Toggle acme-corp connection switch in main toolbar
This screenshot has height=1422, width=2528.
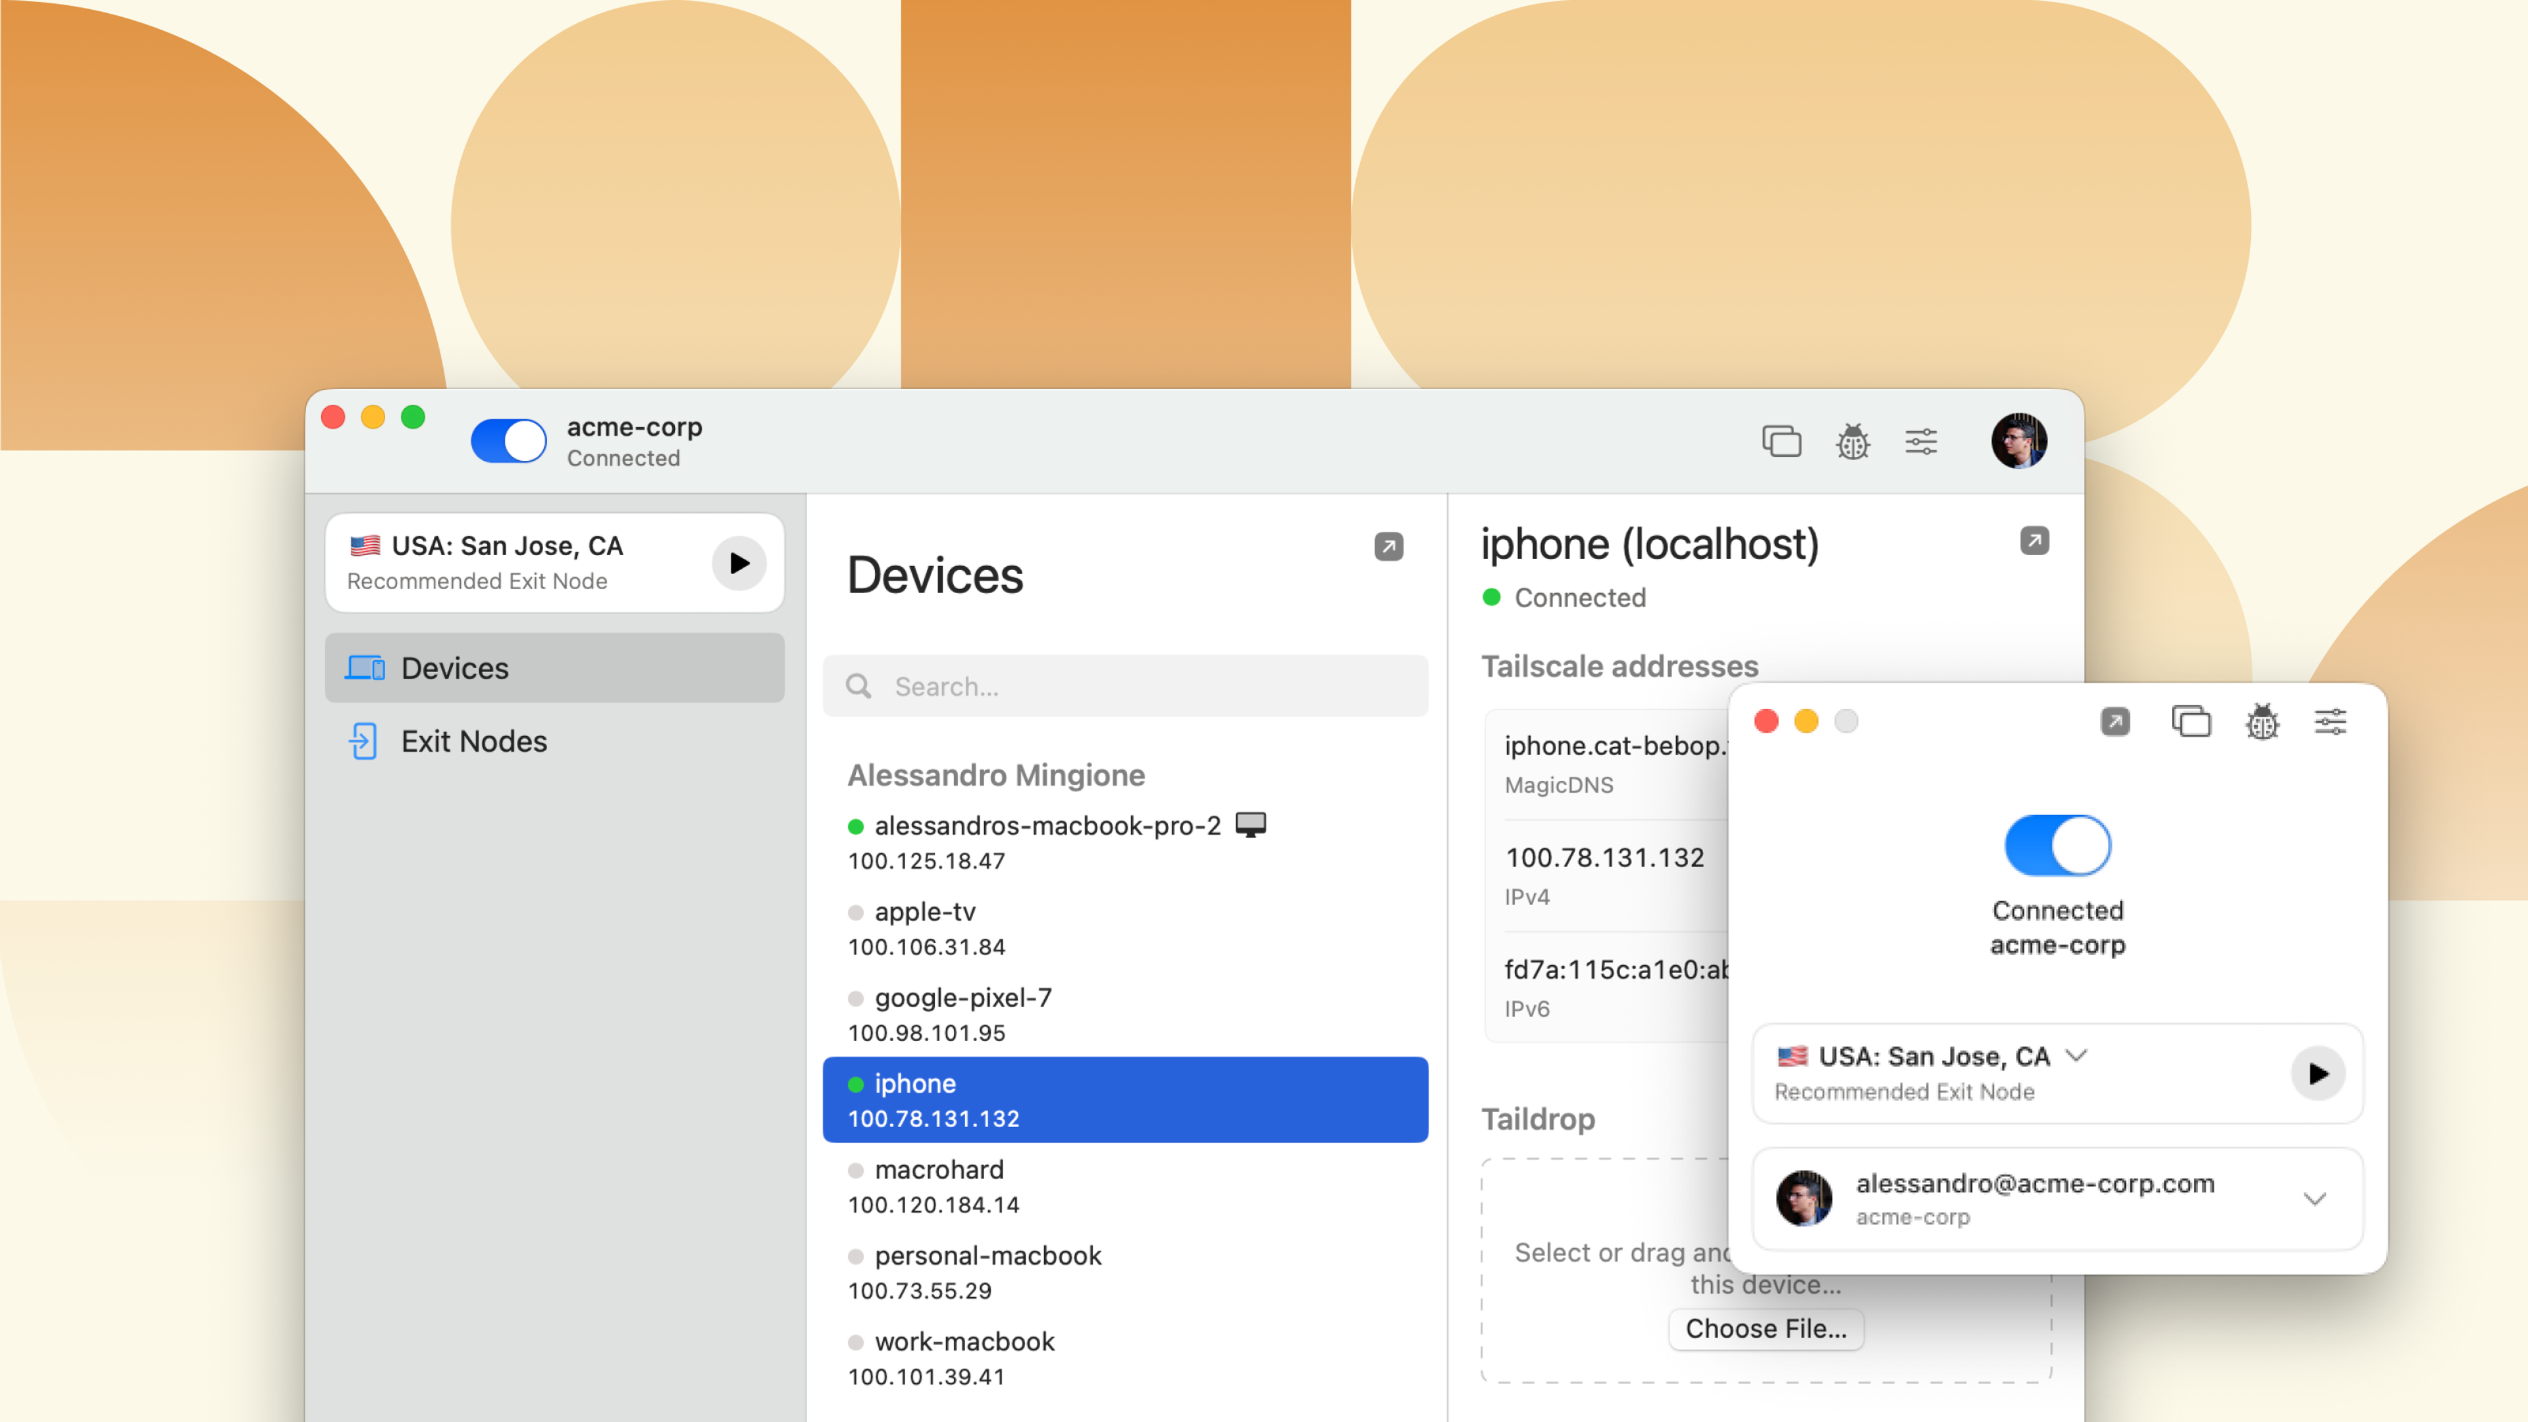pos(508,442)
